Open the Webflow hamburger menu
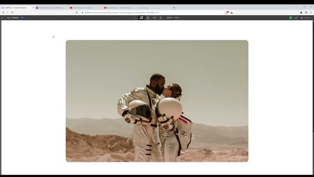 point(2,18)
